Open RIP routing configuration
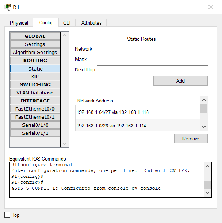 click(x=35, y=76)
